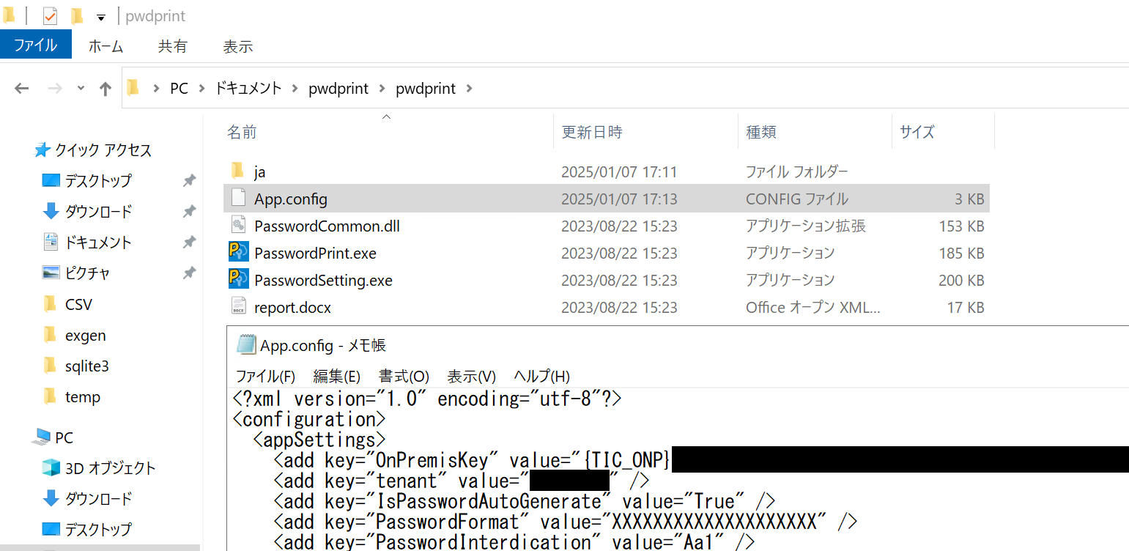Click the pin icon beside ピクチャ
The height and width of the screenshot is (551, 1129).
coord(189,273)
